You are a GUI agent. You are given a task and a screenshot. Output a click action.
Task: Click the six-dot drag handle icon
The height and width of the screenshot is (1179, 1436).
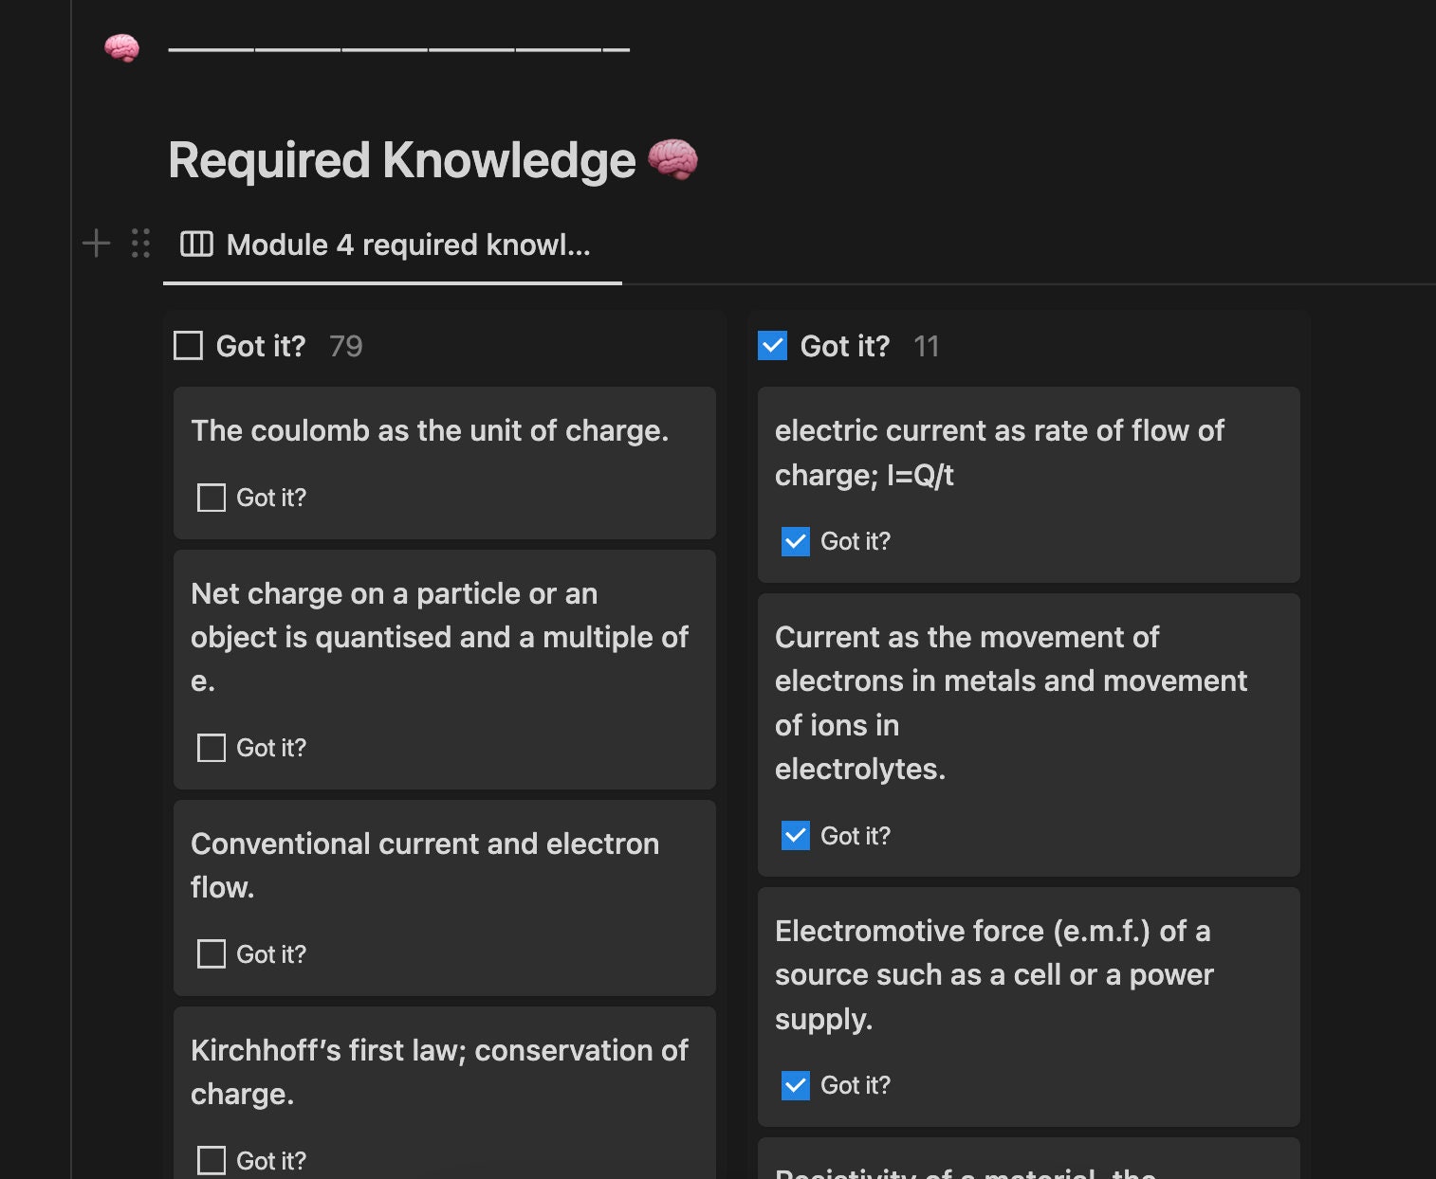tap(140, 244)
